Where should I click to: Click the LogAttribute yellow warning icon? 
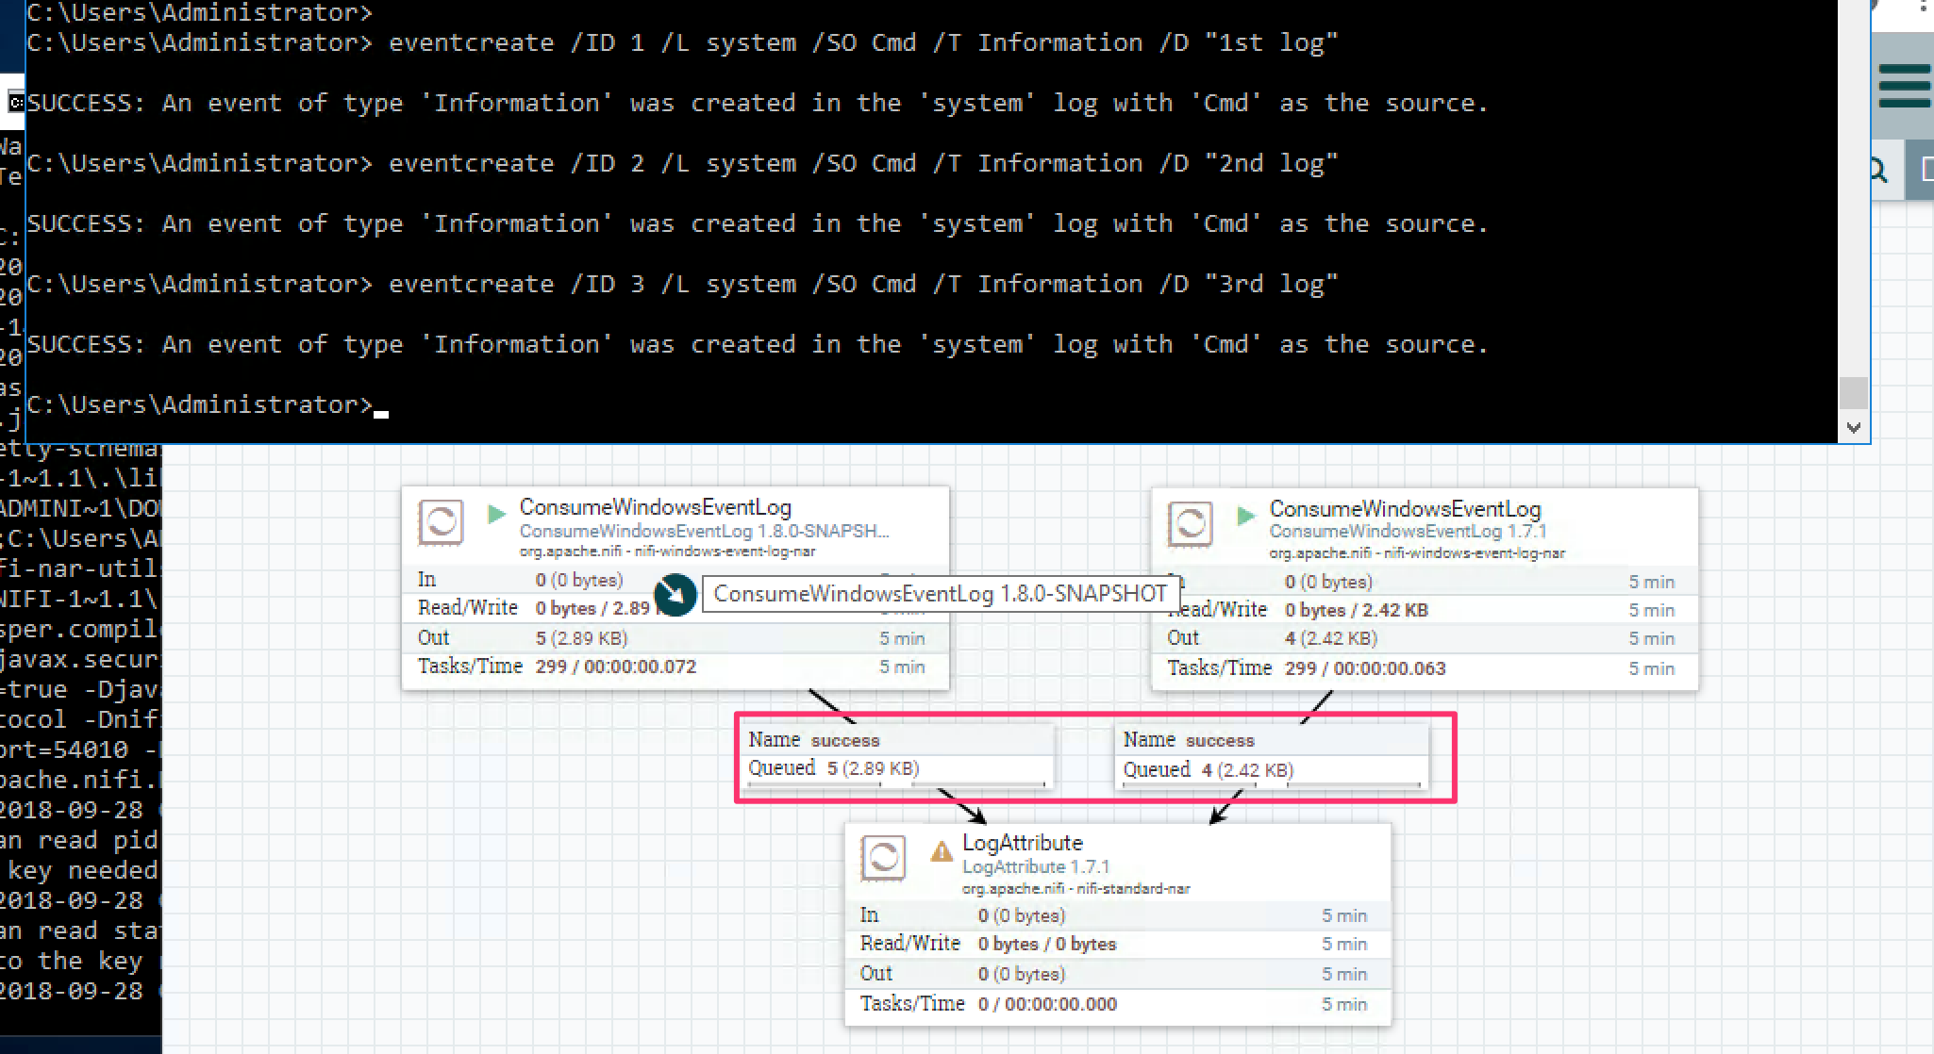(x=941, y=852)
